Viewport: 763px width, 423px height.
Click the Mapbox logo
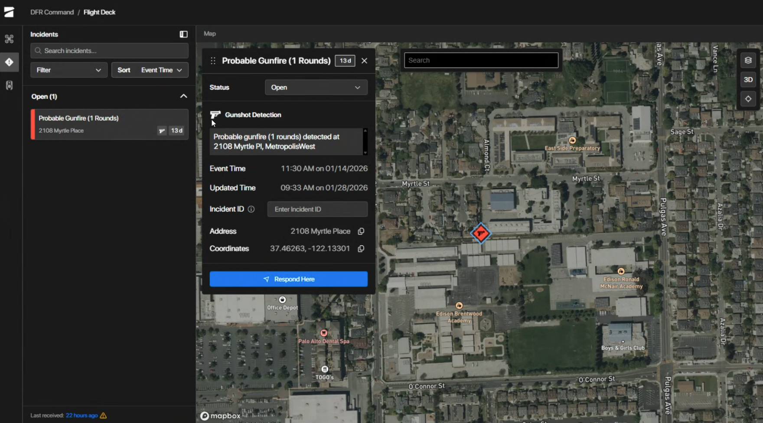pyautogui.click(x=220, y=416)
